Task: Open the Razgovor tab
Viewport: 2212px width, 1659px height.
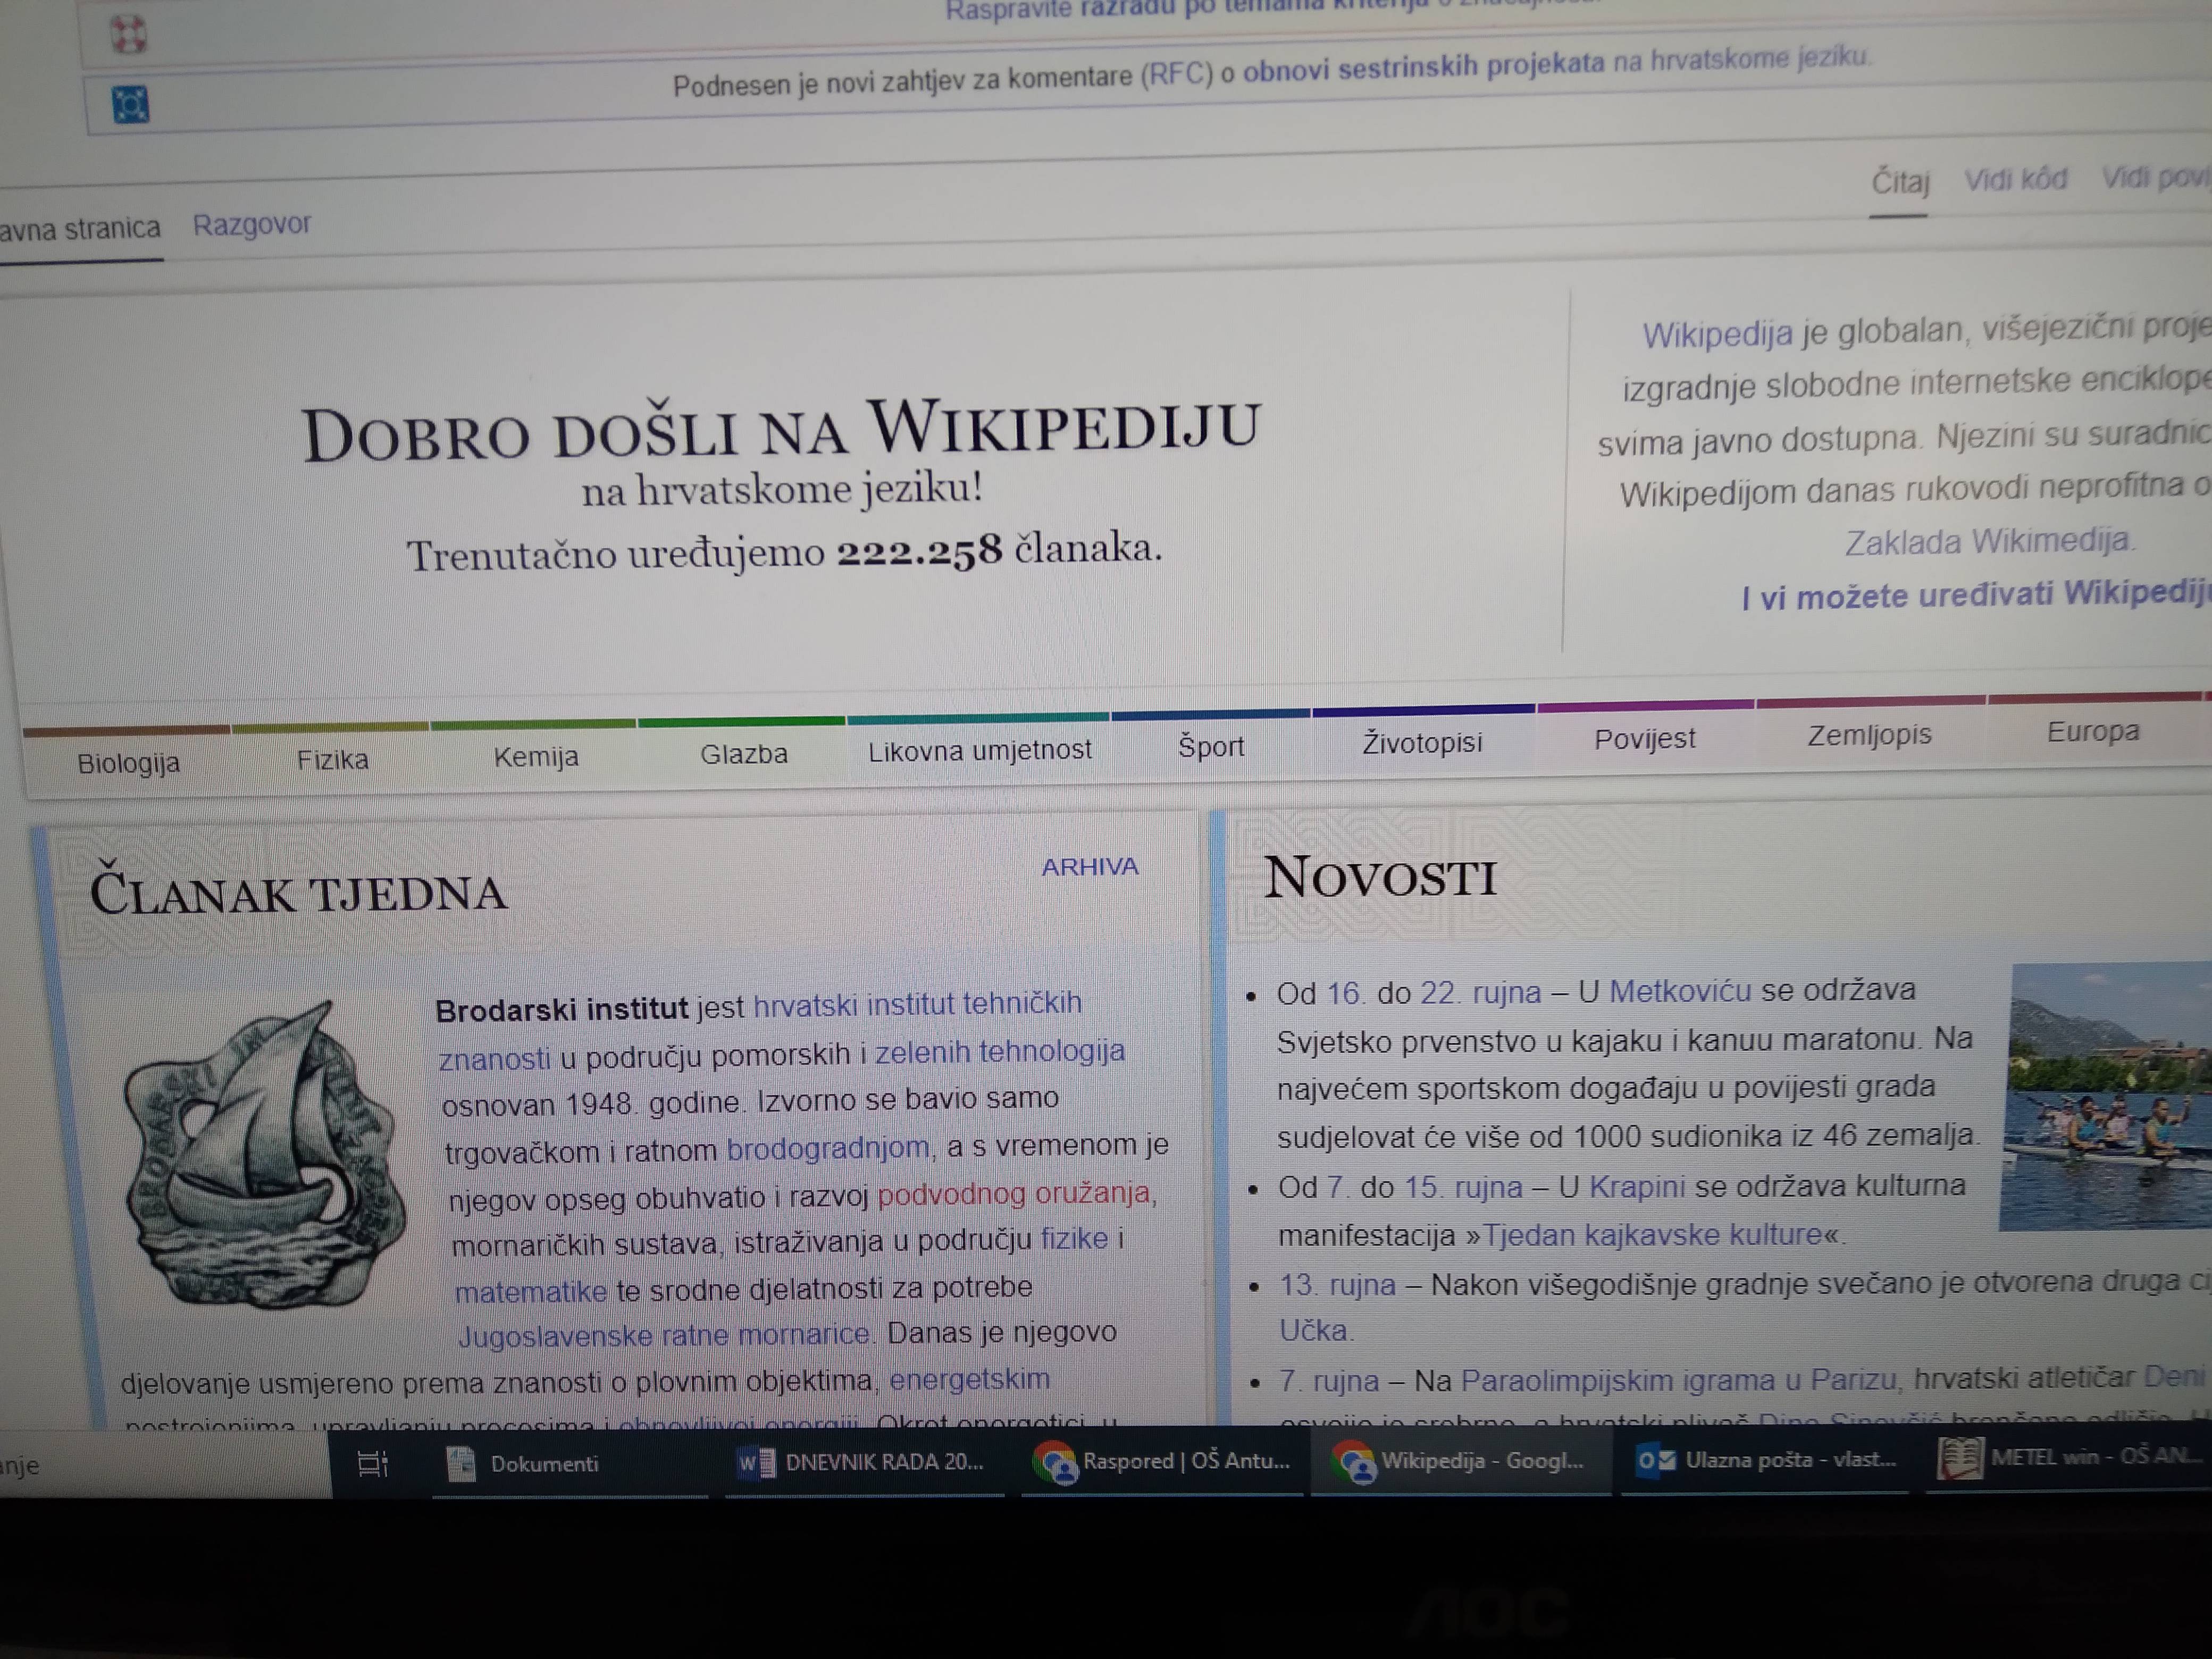Action: (x=252, y=224)
